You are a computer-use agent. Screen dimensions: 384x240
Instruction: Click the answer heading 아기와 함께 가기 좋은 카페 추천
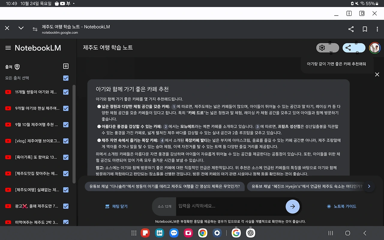(132, 89)
